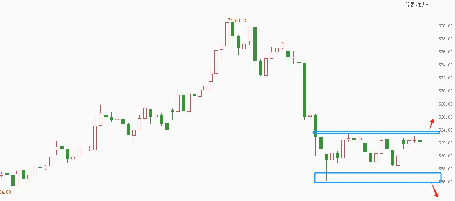Select the last green candle at right edge

[420, 141]
